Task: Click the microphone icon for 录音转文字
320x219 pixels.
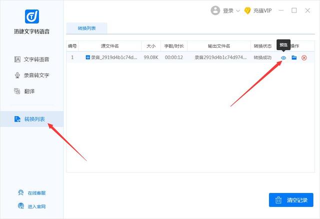Action: [17, 75]
